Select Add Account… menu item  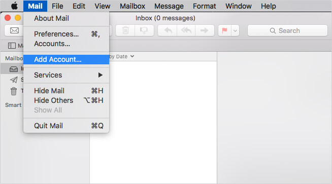click(x=67, y=59)
